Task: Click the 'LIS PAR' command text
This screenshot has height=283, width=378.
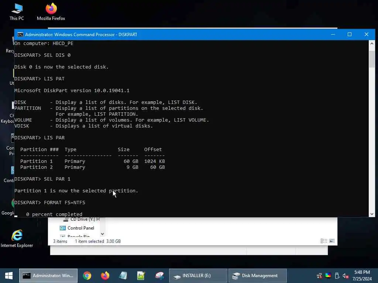Action: click(54, 138)
